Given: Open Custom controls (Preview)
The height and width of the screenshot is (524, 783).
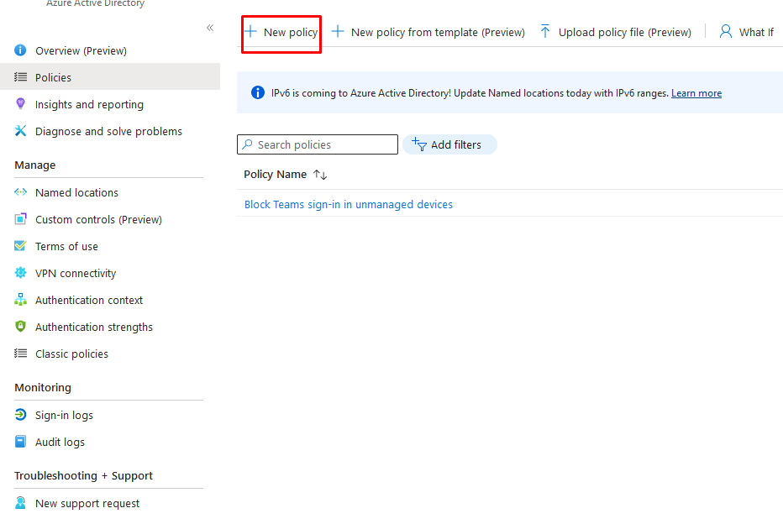Looking at the screenshot, I should click(98, 219).
